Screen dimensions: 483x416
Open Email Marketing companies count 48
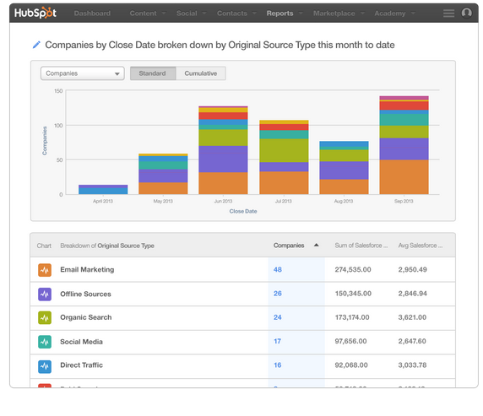(x=278, y=269)
